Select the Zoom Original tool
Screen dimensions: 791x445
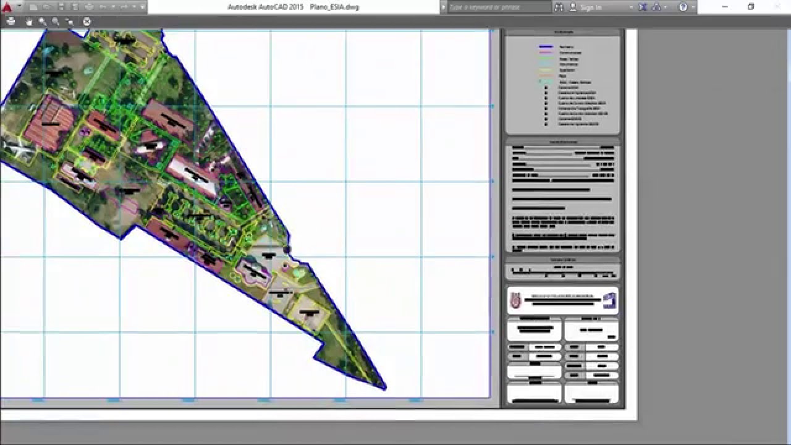point(69,22)
